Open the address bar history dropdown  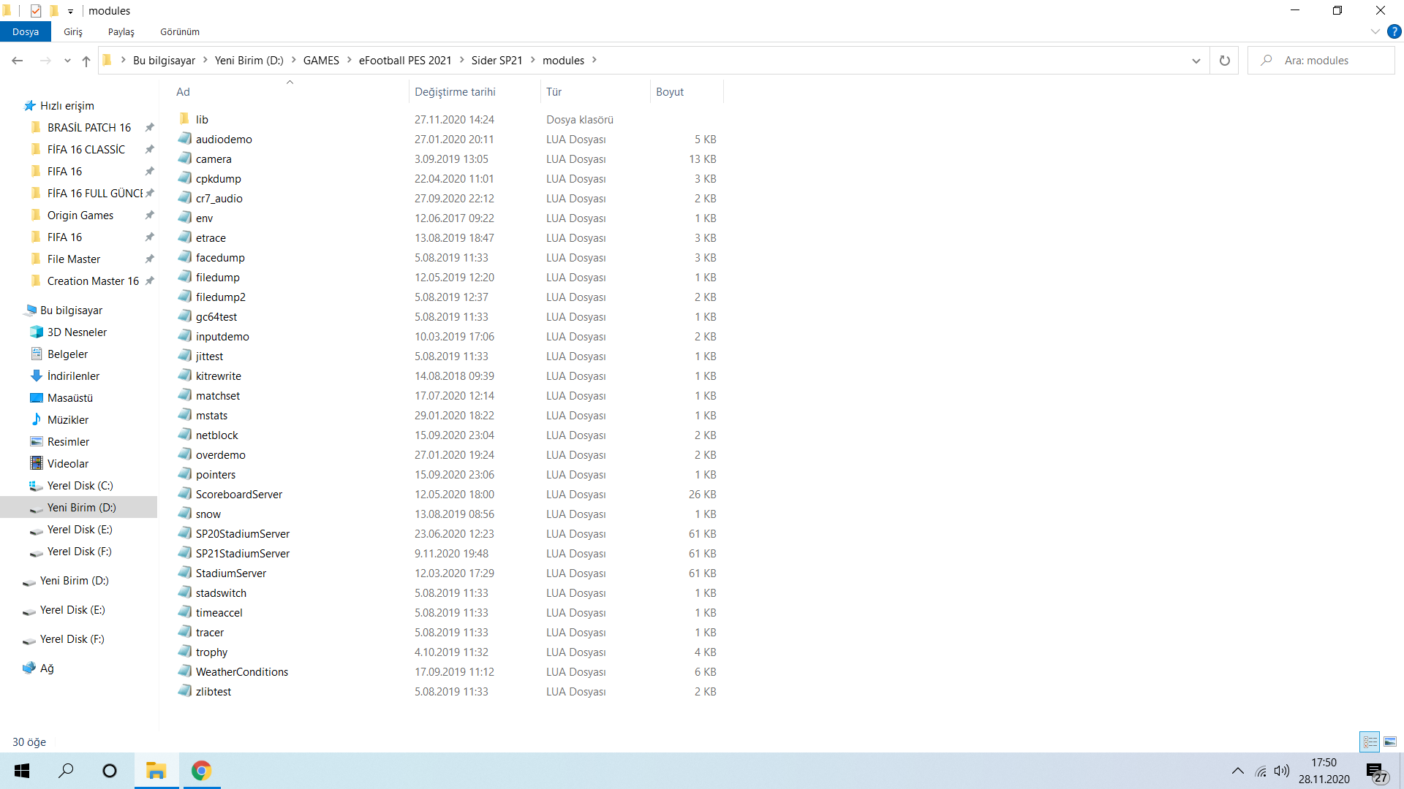1196,61
